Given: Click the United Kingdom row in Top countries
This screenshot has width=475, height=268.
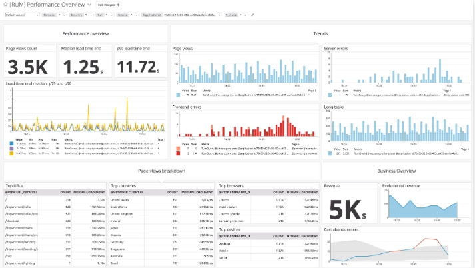Looking at the screenshot, I should click(161, 214).
